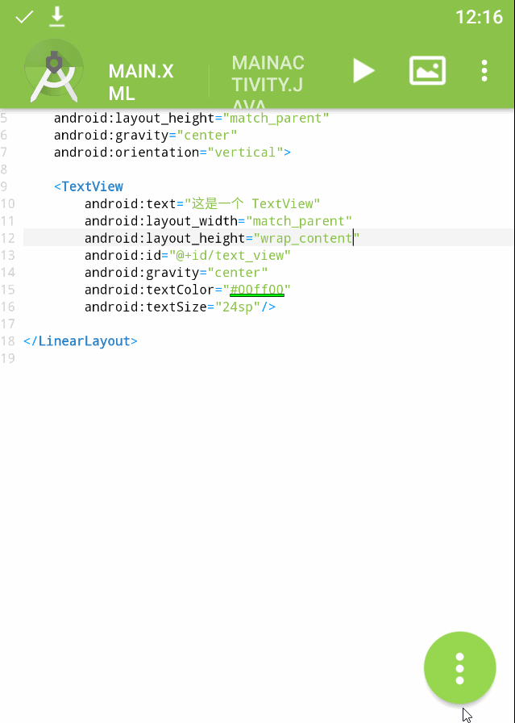Click the #00ff00 color value
The width and height of the screenshot is (515, 723).
(256, 290)
